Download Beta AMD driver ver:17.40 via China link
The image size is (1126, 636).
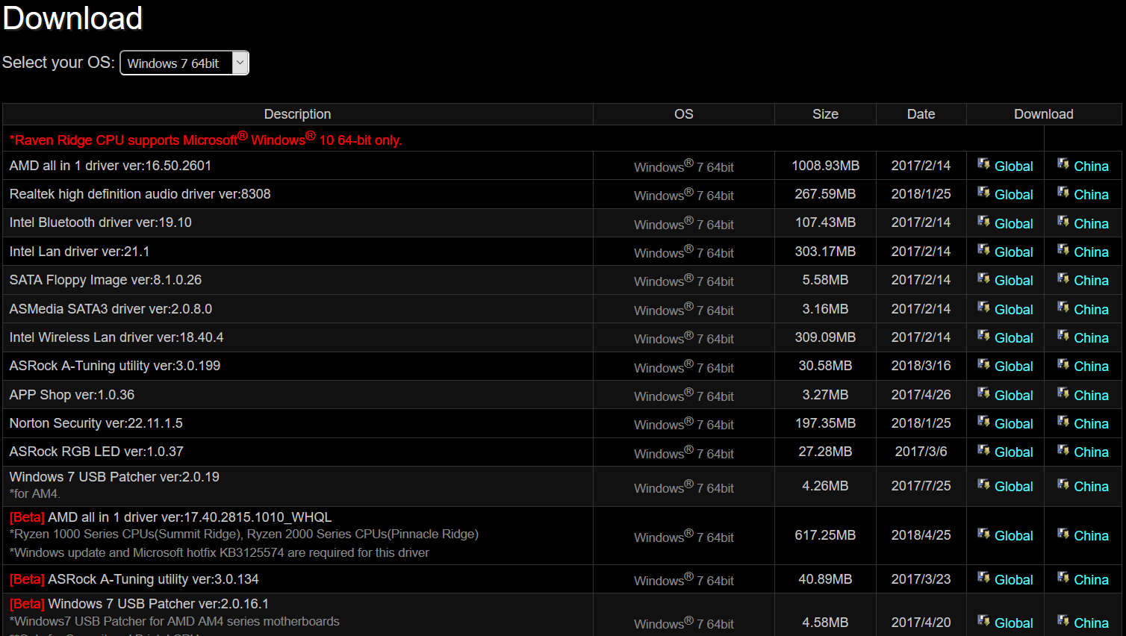pyautogui.click(x=1091, y=536)
